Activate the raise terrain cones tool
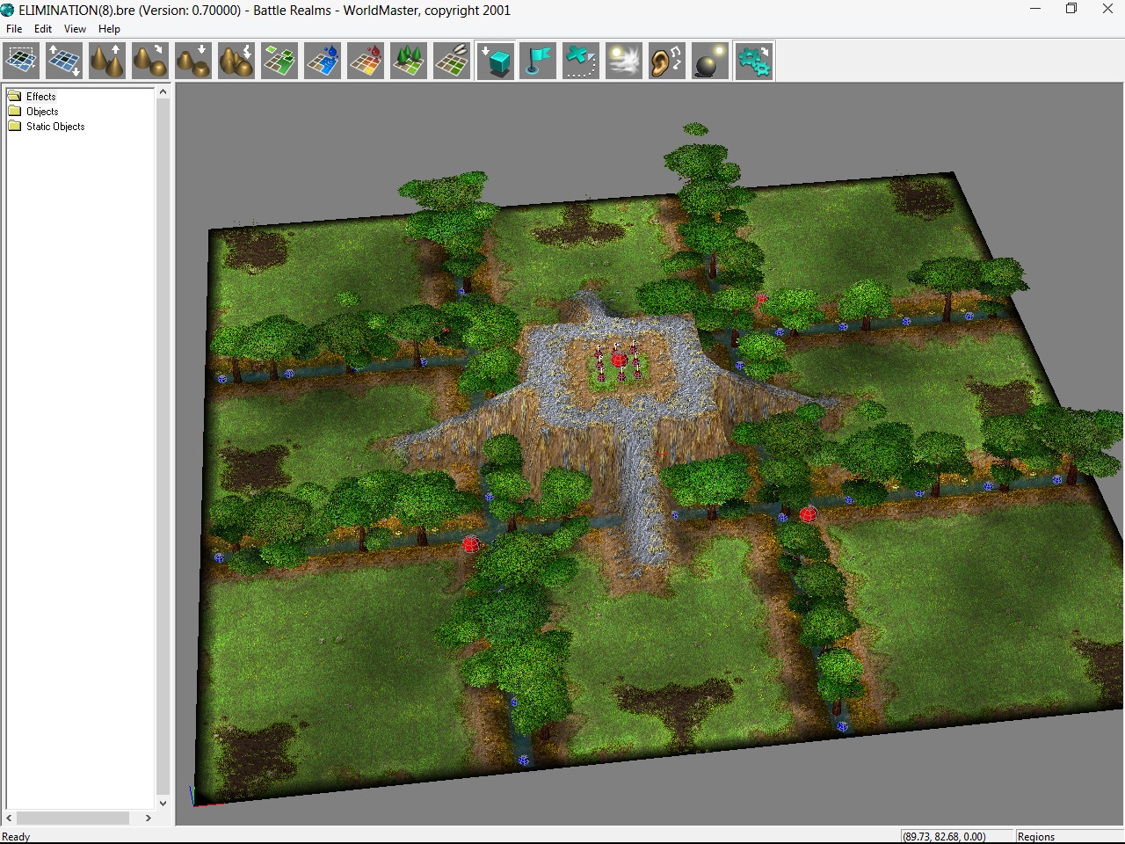Image resolution: width=1125 pixels, height=844 pixels. [x=107, y=62]
